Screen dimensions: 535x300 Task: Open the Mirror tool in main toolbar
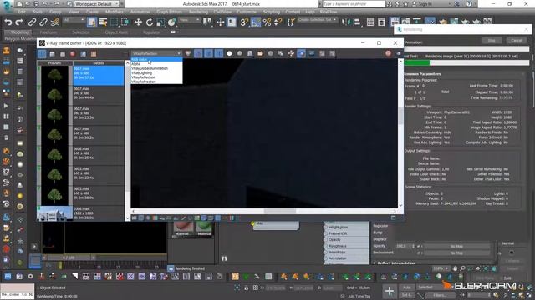(346, 22)
